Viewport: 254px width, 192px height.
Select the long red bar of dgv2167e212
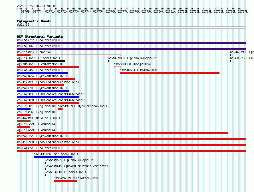pos(123,133)
